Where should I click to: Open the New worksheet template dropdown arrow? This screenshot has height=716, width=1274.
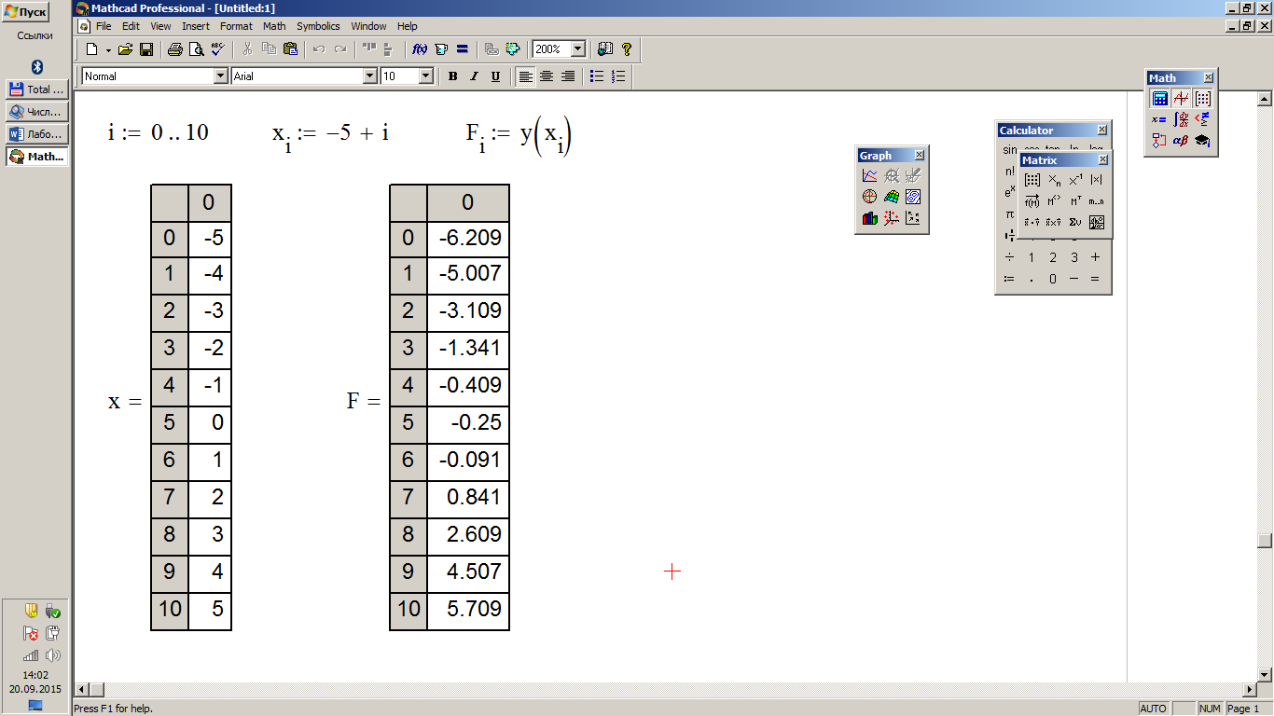(x=107, y=49)
